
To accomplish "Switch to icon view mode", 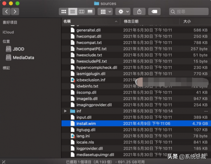I will pos(64,12).
